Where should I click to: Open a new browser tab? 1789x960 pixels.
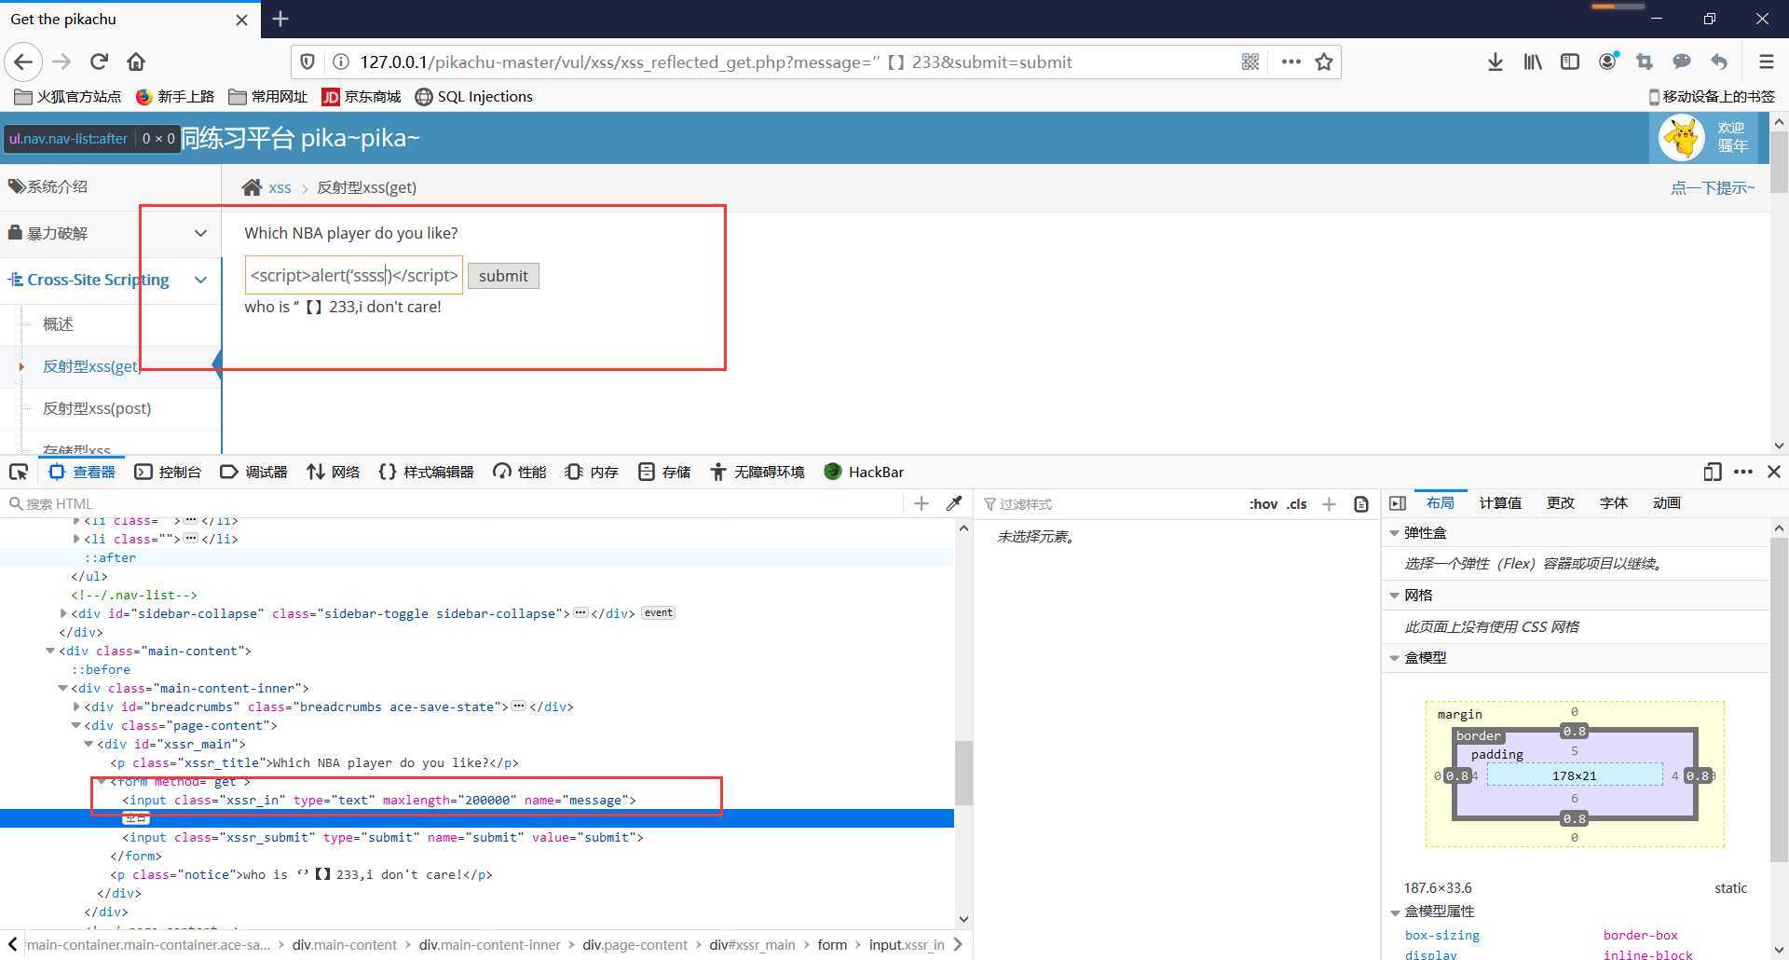pyautogui.click(x=280, y=19)
